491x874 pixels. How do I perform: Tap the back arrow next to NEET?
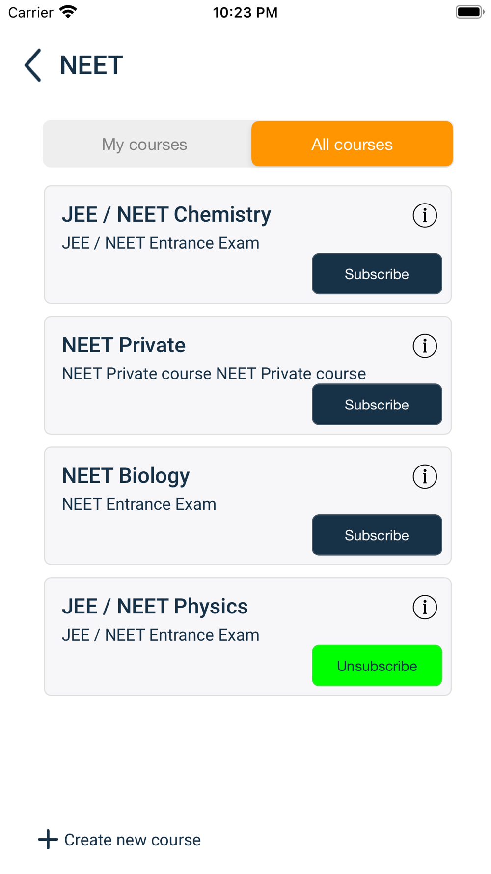pos(33,65)
